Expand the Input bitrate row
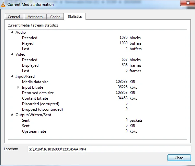195x166 pixels. pos(18,87)
